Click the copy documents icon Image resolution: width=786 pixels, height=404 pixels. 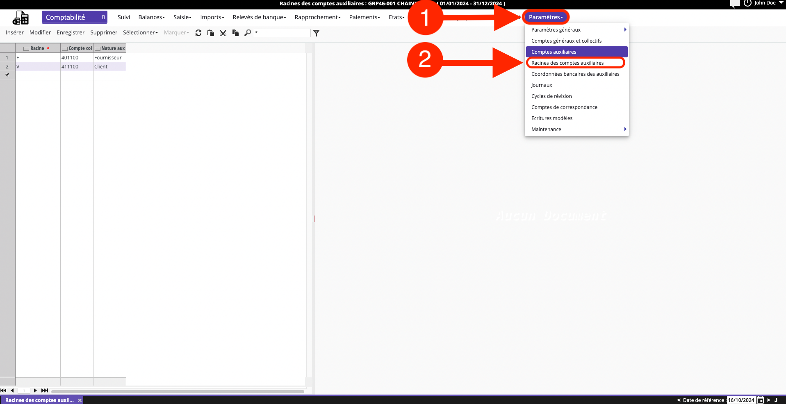click(x=235, y=33)
